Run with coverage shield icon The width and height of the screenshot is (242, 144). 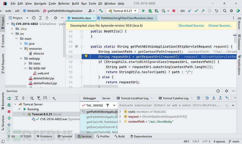pos(157,11)
